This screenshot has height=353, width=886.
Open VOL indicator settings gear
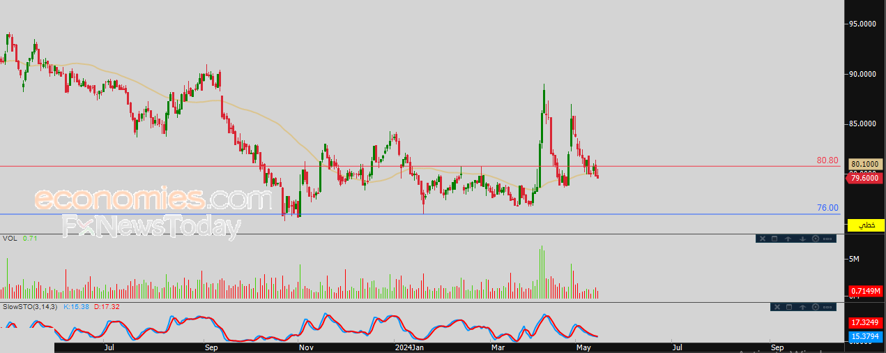point(816,239)
